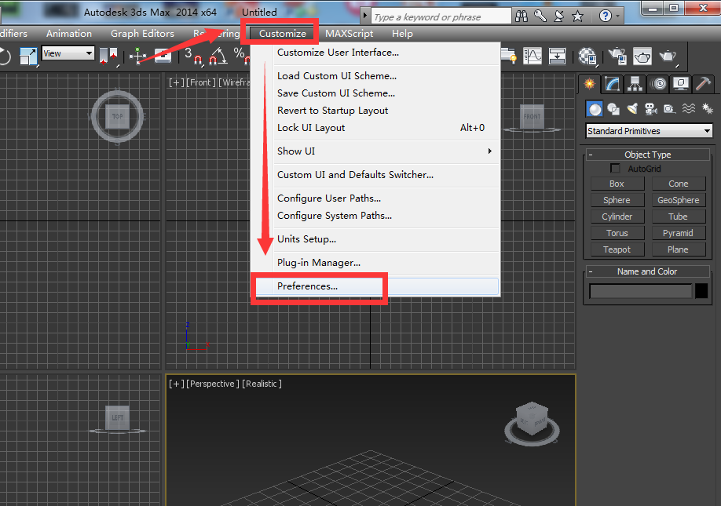This screenshot has width=721, height=506.
Task: Select the Lights category icon
Action: pos(631,109)
